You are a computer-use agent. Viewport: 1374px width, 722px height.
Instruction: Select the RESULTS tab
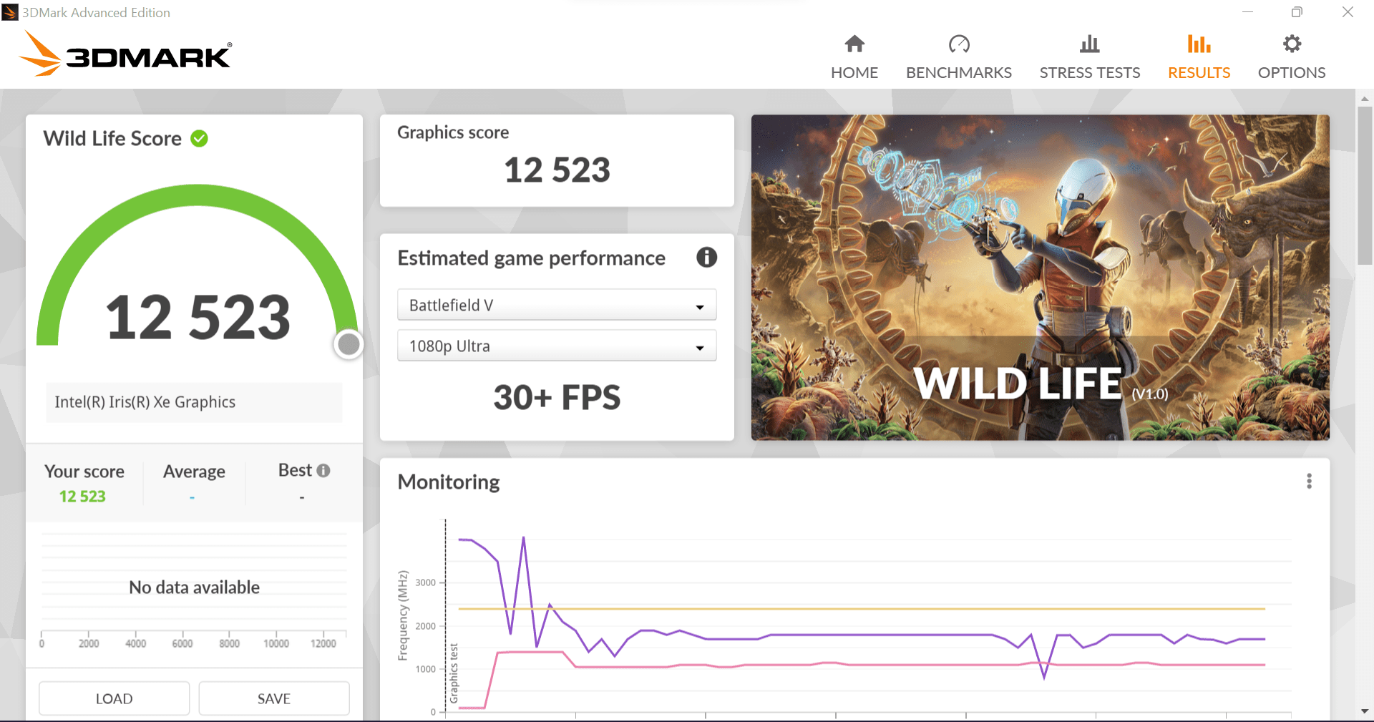pos(1199,73)
